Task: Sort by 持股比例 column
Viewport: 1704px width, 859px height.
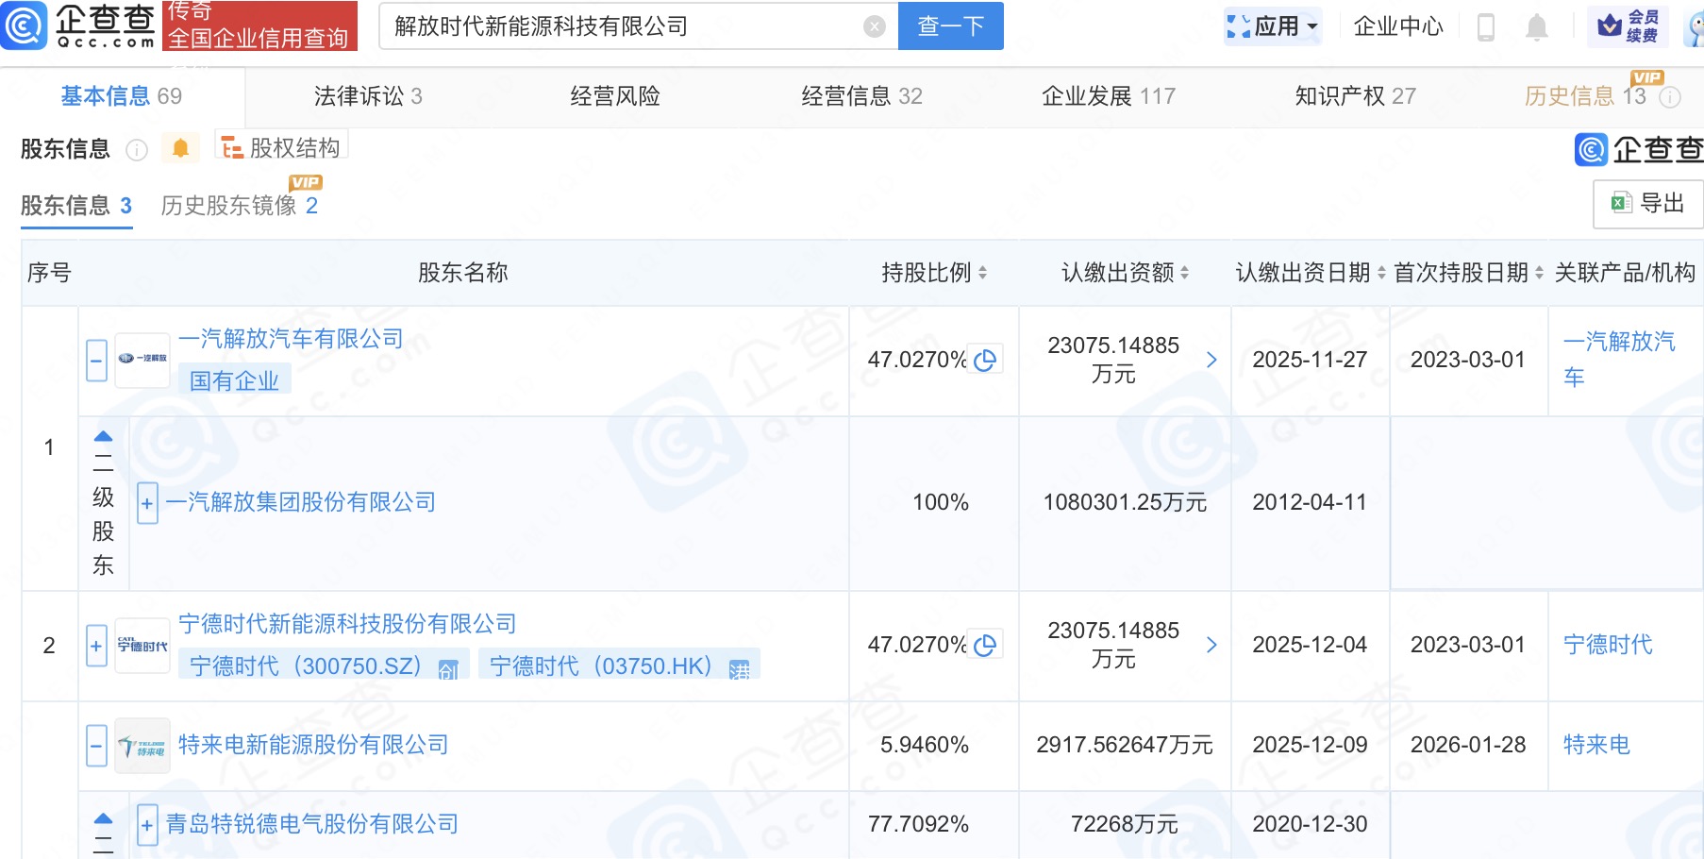Action: click(x=934, y=273)
